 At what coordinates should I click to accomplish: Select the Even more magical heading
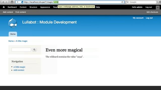[x=64, y=50]
